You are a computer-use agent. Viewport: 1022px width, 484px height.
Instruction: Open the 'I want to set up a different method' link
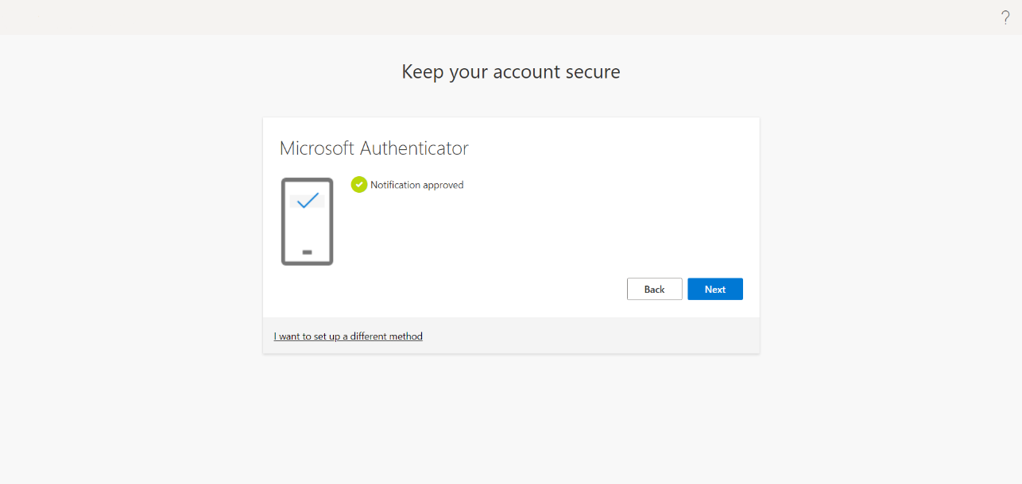tap(348, 336)
